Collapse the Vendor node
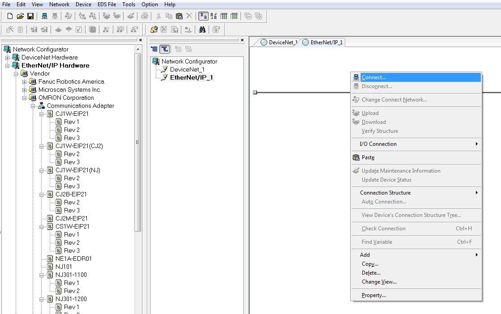The width and height of the screenshot is (501, 314). [x=16, y=74]
